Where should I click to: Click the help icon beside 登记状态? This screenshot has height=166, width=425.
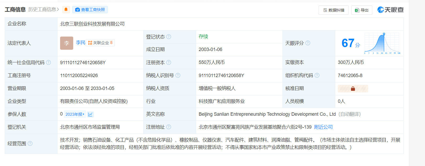(x=169, y=37)
